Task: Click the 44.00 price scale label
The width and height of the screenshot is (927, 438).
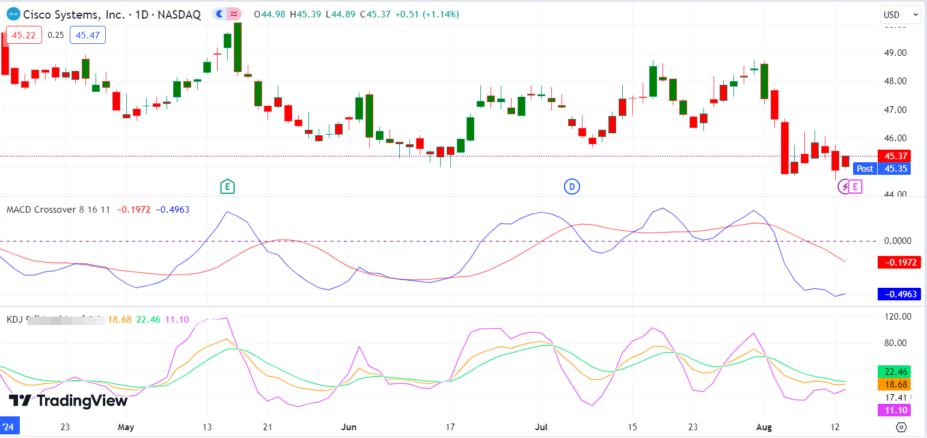Action: [894, 194]
